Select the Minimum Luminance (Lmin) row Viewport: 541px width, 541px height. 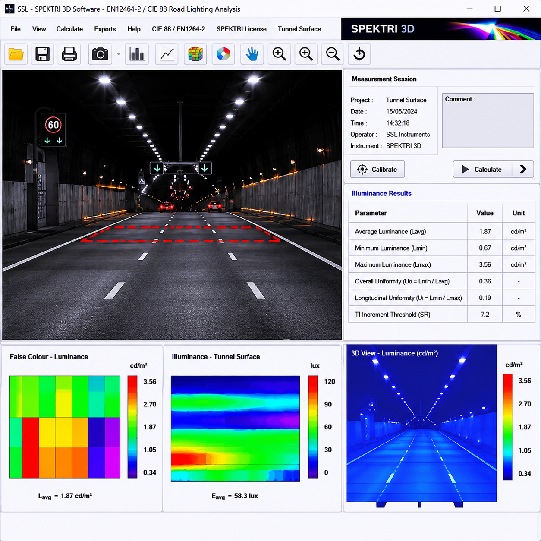pyautogui.click(x=441, y=248)
